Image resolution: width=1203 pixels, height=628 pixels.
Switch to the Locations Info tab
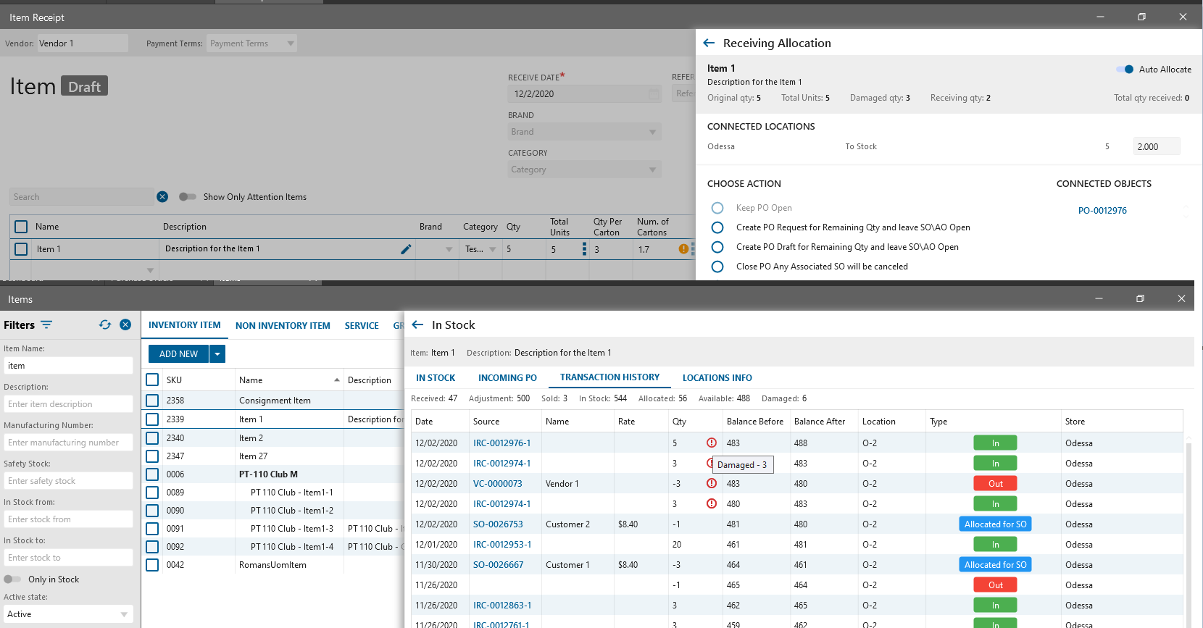coord(717,378)
